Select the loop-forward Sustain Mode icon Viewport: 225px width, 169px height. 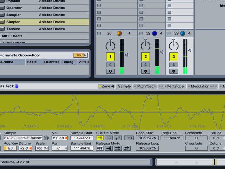coord(109,138)
